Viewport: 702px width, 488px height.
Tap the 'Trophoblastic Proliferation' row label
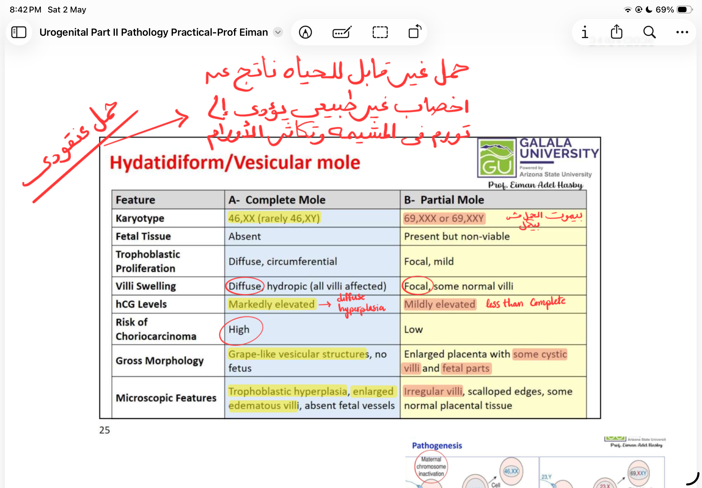[148, 261]
